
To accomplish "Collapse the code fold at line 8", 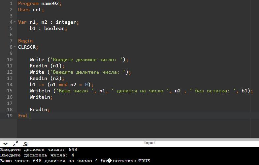I will tap(15, 47).
